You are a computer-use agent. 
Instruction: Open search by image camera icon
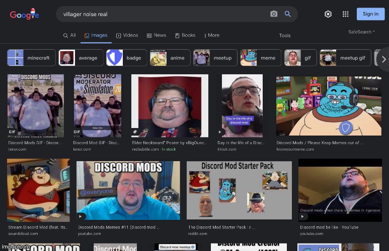pyautogui.click(x=274, y=14)
